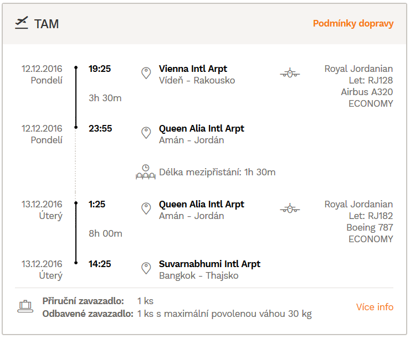410x339 pixels.
Task: Click the 19:25 departure time
Action: tap(100, 69)
